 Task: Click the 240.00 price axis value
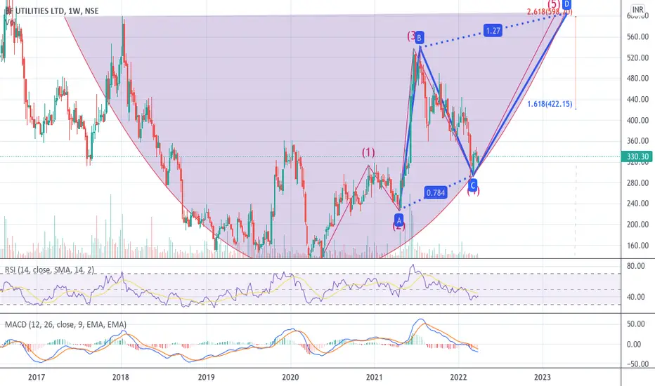tap(638, 204)
